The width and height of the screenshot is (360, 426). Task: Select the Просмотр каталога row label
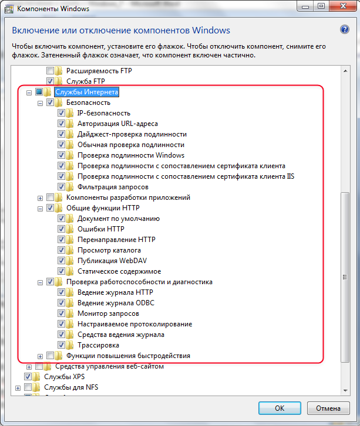109,250
